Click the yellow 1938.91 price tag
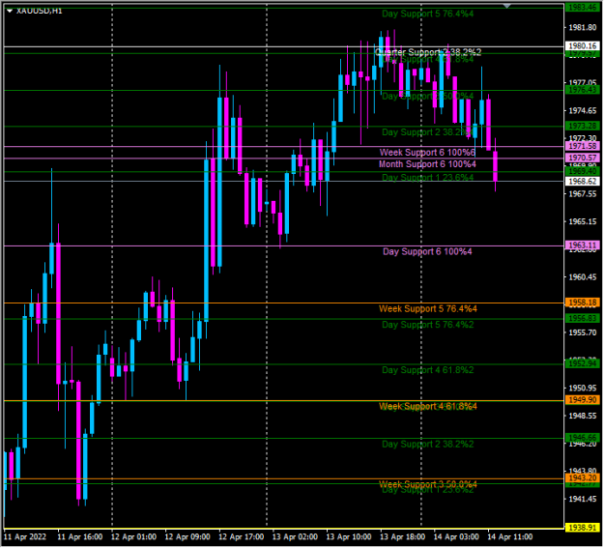Viewport: 604px width, 548px height. coord(583,528)
